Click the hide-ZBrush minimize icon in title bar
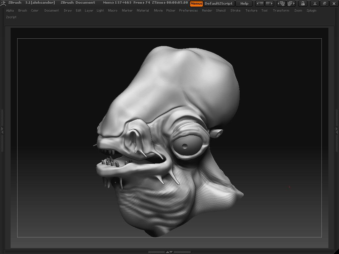Screen dimensions: 339x254 [315, 4]
